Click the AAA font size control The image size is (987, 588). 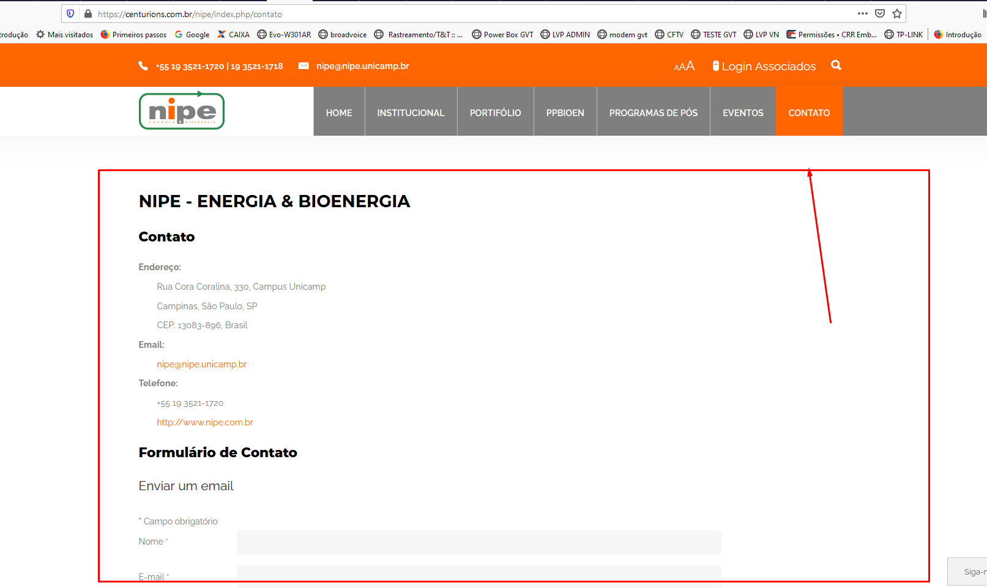click(684, 66)
